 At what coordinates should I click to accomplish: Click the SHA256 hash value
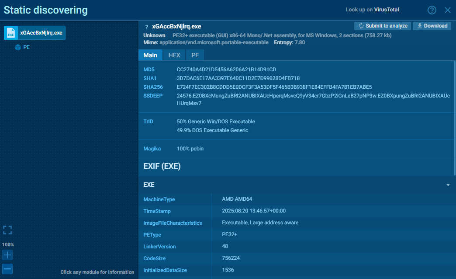tap(274, 87)
